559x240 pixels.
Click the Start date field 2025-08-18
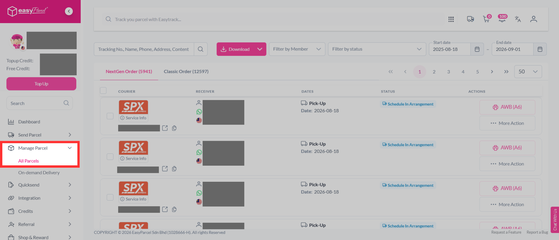point(450,49)
